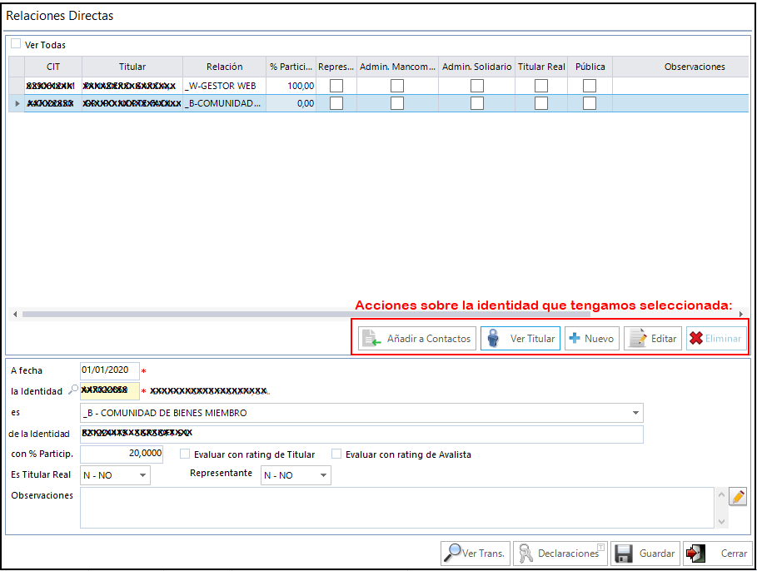The height and width of the screenshot is (571, 757).
Task: Click the grid's horizontal scrollbar left arrow
Action: click(15, 315)
